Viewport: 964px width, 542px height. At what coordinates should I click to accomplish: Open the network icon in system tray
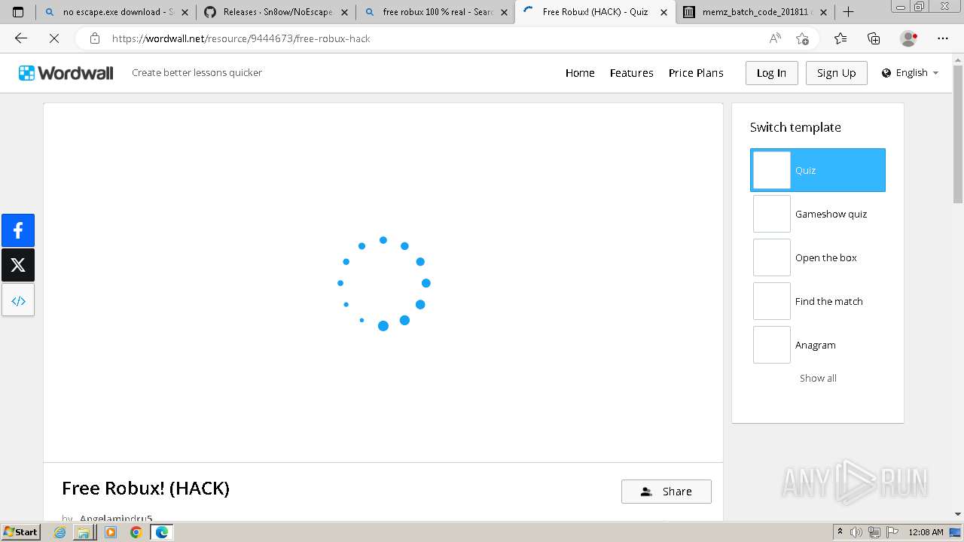pyautogui.click(x=874, y=532)
